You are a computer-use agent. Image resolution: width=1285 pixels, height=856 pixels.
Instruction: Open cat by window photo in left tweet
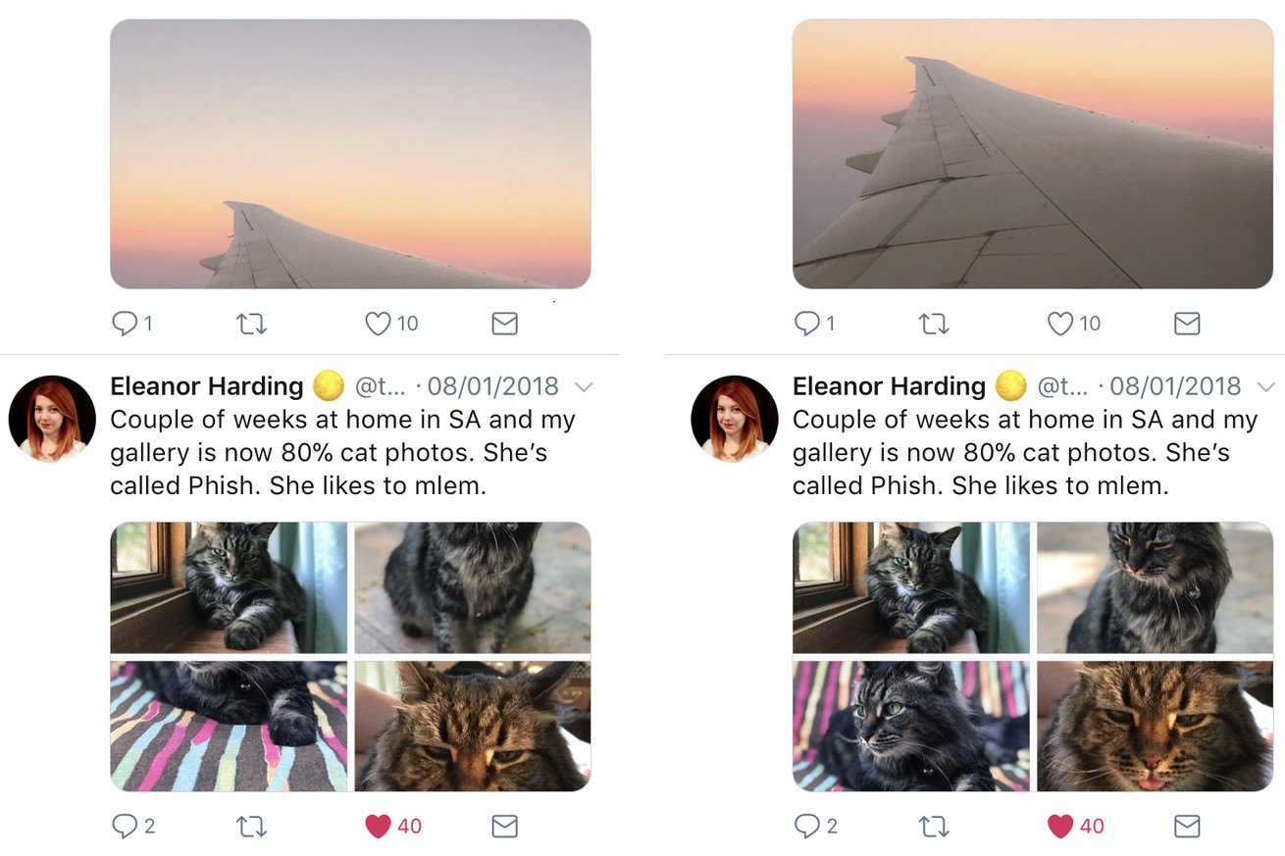point(229,587)
